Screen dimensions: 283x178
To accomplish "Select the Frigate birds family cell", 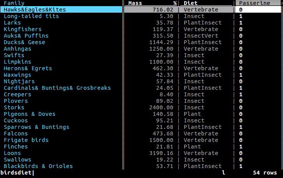I will 26,140.
